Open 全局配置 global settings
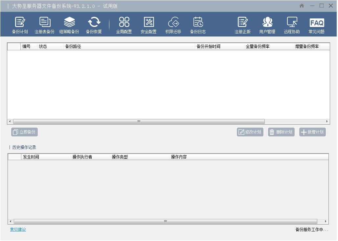The image size is (338, 241). point(124,25)
